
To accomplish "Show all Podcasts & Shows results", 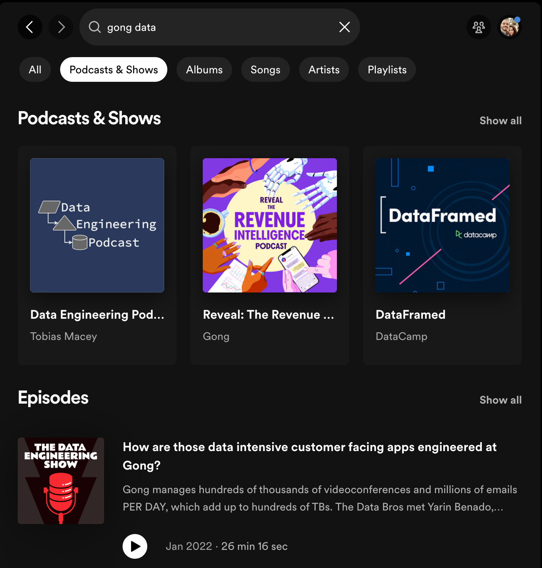I will coord(500,121).
